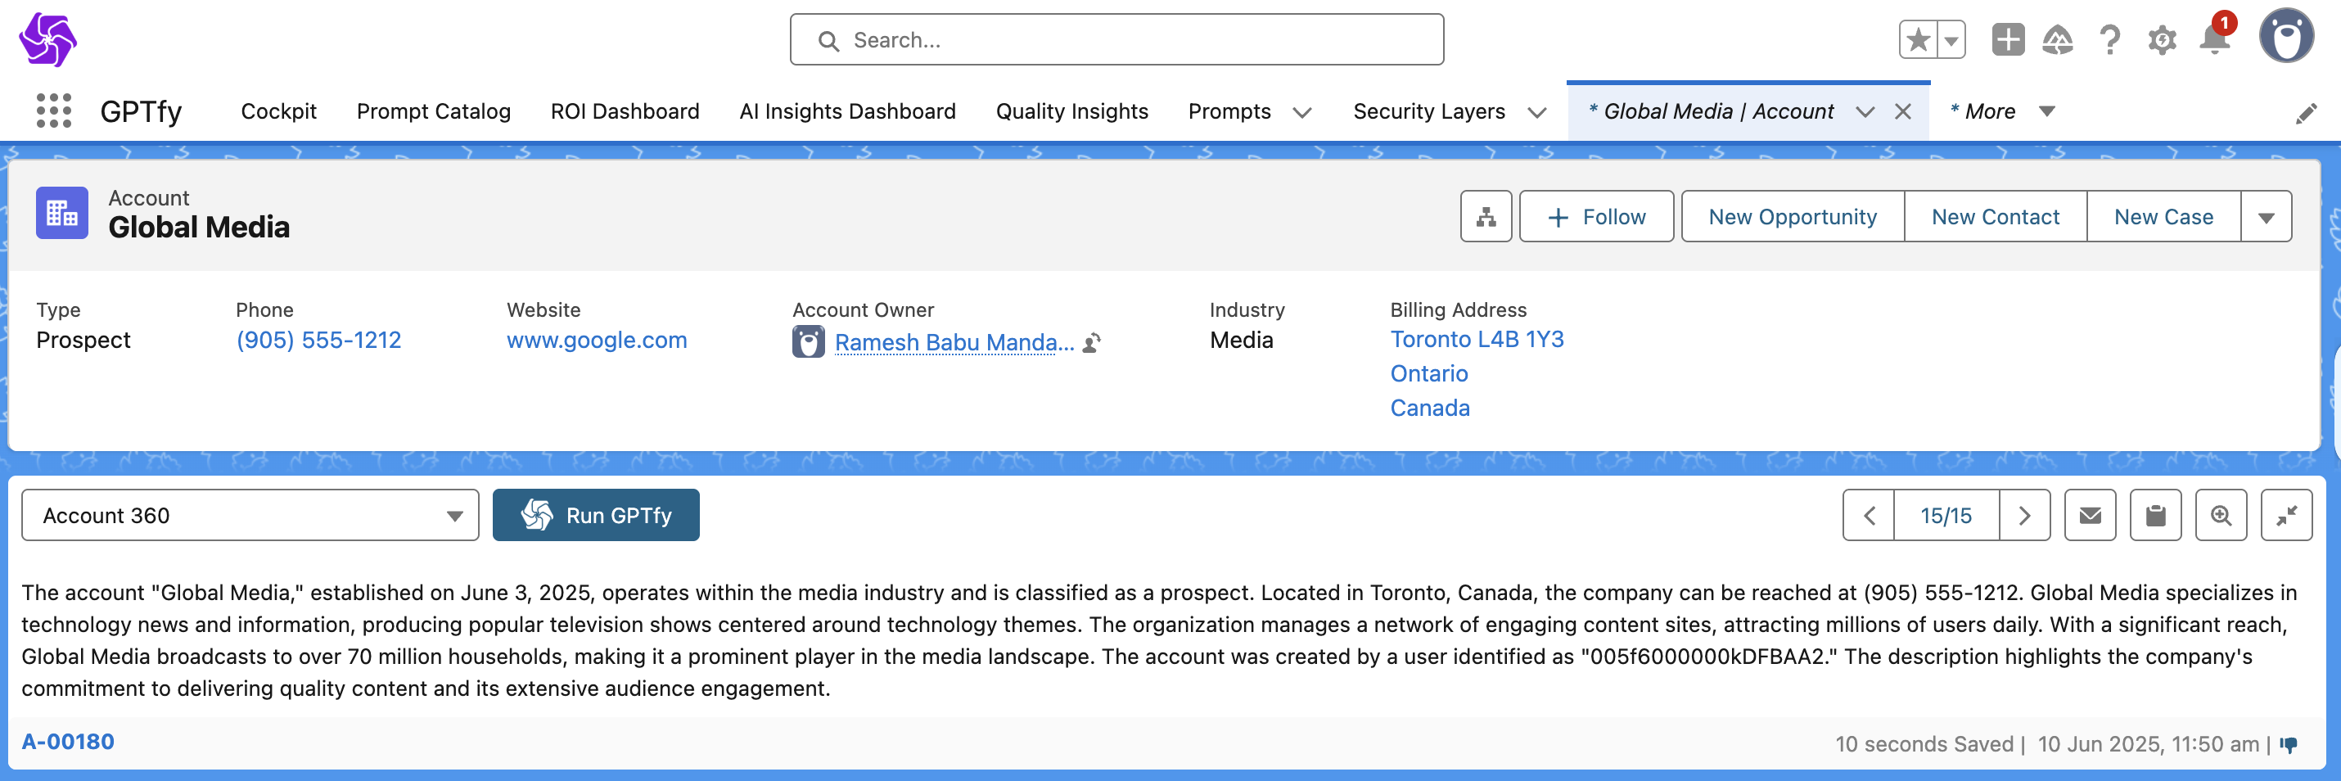Click the email envelope icon button

2091,516
